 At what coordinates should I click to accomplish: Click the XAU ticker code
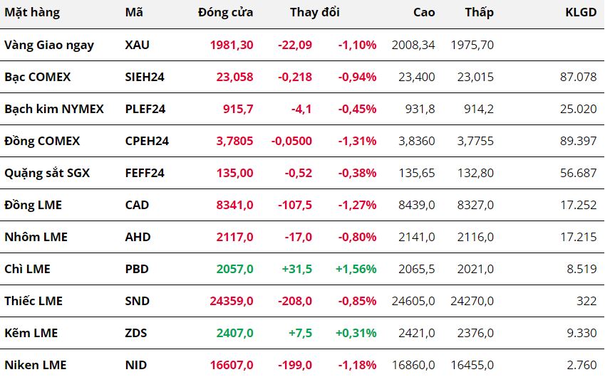[137, 45]
